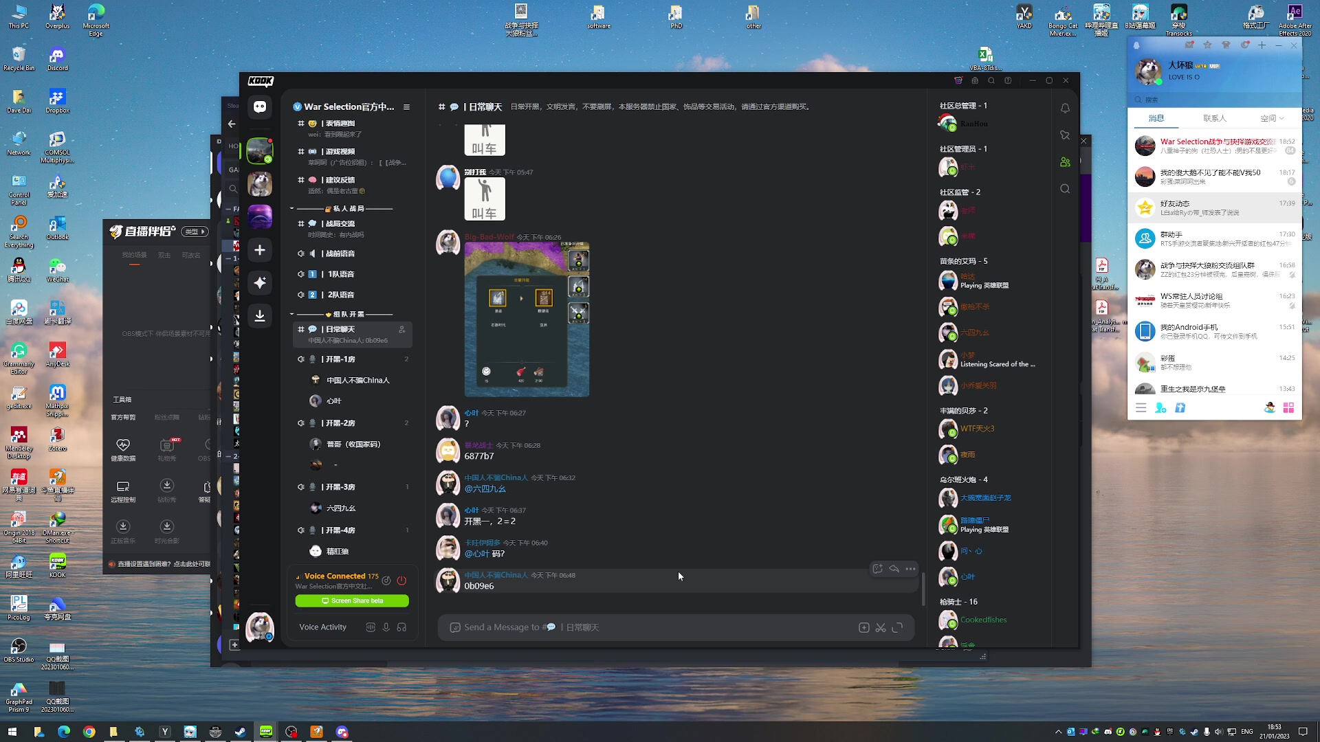Open QQ chat 我的Android手机
This screenshot has height=742, width=1320.
(1215, 331)
